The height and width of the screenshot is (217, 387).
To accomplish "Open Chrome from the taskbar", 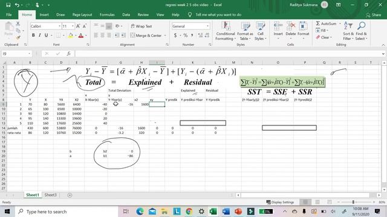I will pos(189,212).
